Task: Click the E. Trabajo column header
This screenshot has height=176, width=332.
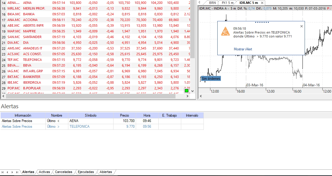Action: pyautogui.click(x=169, y=115)
